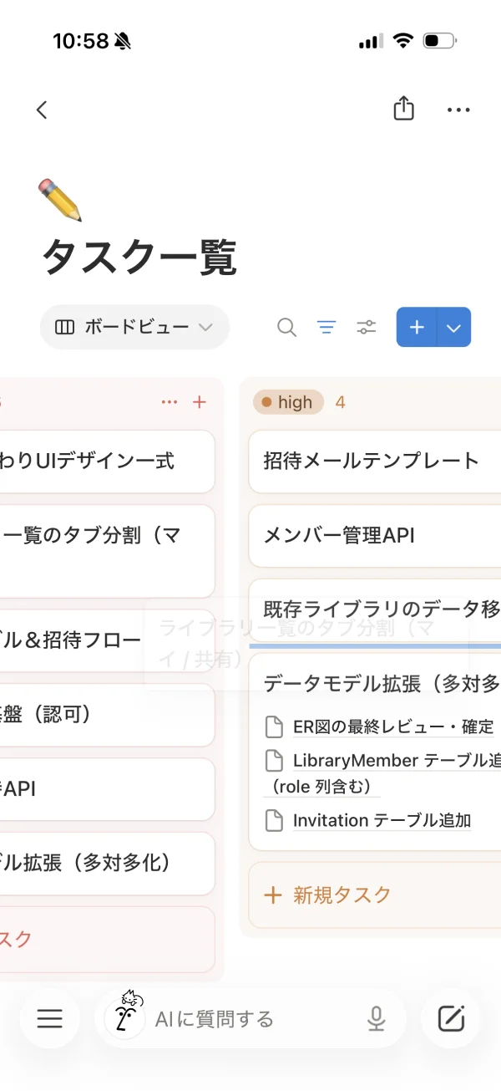
Task: Open the ボードビュー view switcher
Action: (x=134, y=327)
